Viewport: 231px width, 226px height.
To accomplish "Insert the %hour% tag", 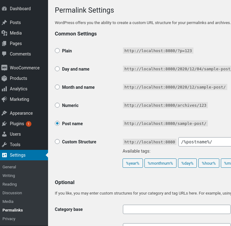I will [209, 163].
